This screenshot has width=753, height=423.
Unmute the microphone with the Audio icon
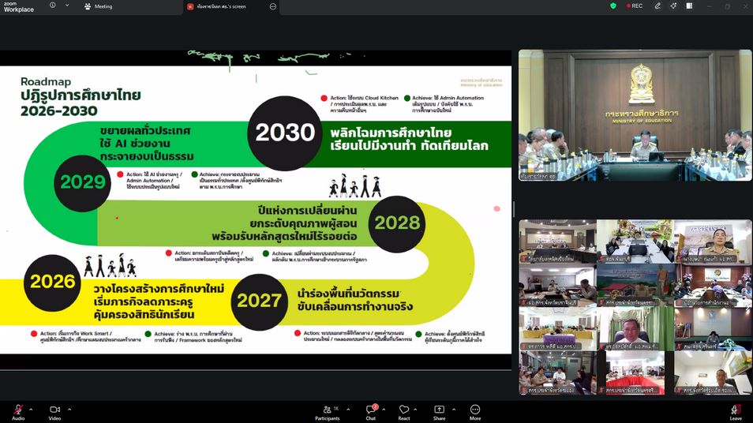(18, 410)
